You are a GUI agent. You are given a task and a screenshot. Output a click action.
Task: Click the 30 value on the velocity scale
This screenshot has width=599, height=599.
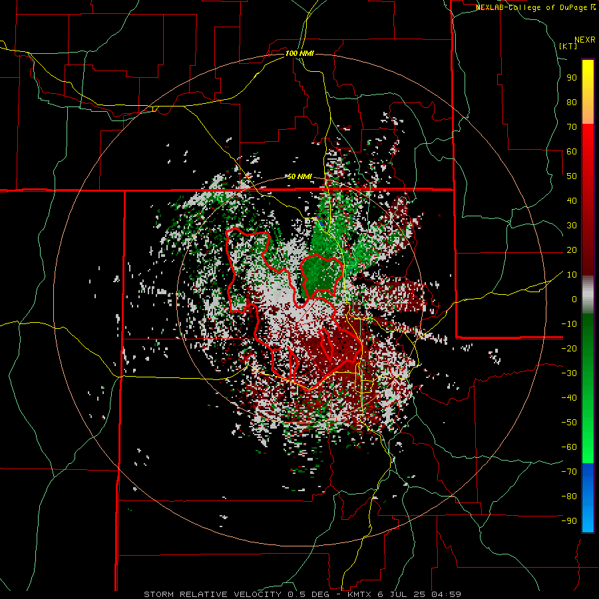click(572, 226)
